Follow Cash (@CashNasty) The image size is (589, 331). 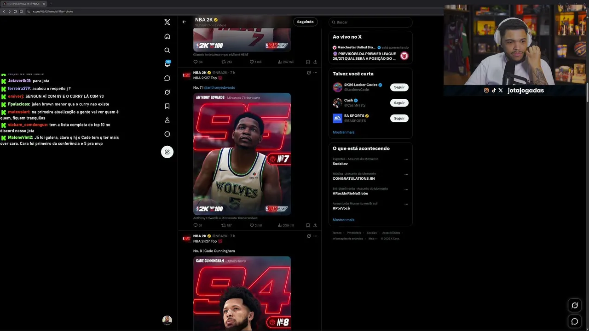(399, 103)
